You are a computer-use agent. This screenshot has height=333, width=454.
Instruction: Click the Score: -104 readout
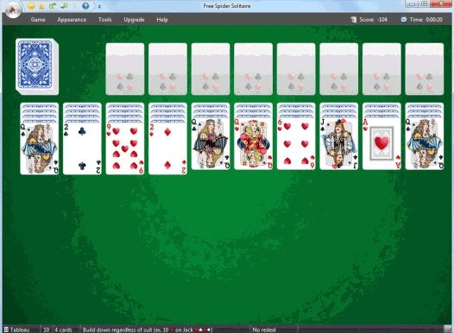click(373, 20)
